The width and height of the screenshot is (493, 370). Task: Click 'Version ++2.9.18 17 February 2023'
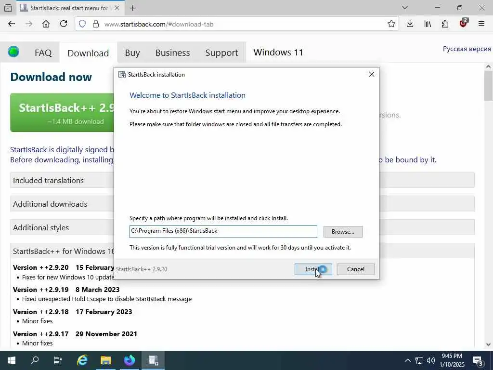(x=73, y=312)
